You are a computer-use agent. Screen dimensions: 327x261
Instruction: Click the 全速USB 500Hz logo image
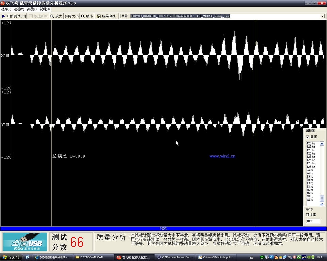25,242
